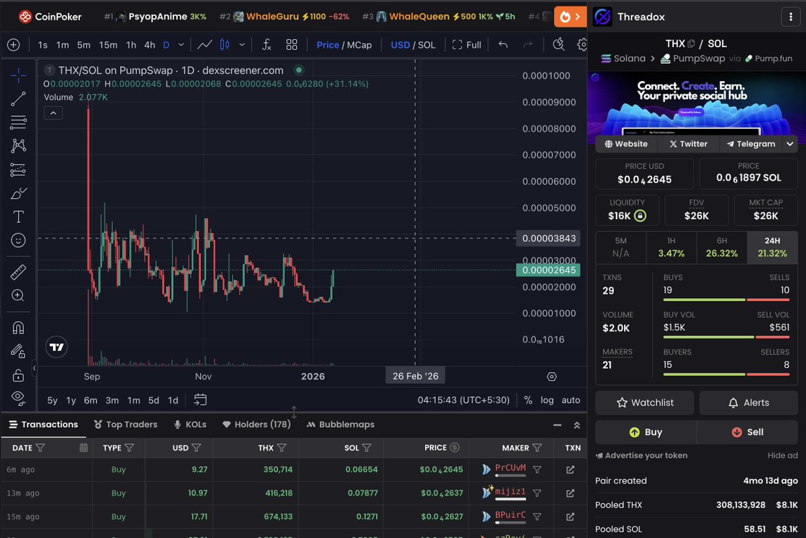Select the XABCD pattern tool

[x=18, y=146]
